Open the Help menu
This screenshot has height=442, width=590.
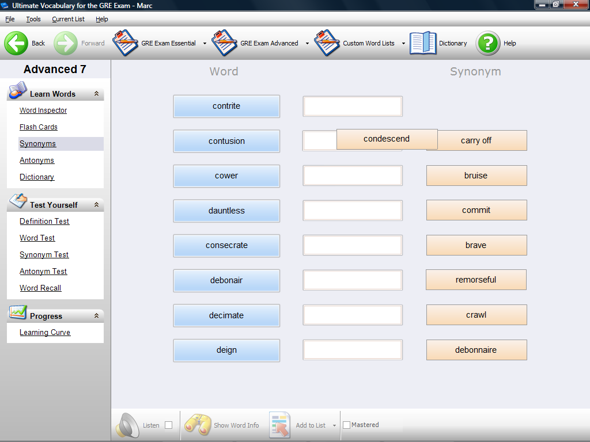[101, 19]
